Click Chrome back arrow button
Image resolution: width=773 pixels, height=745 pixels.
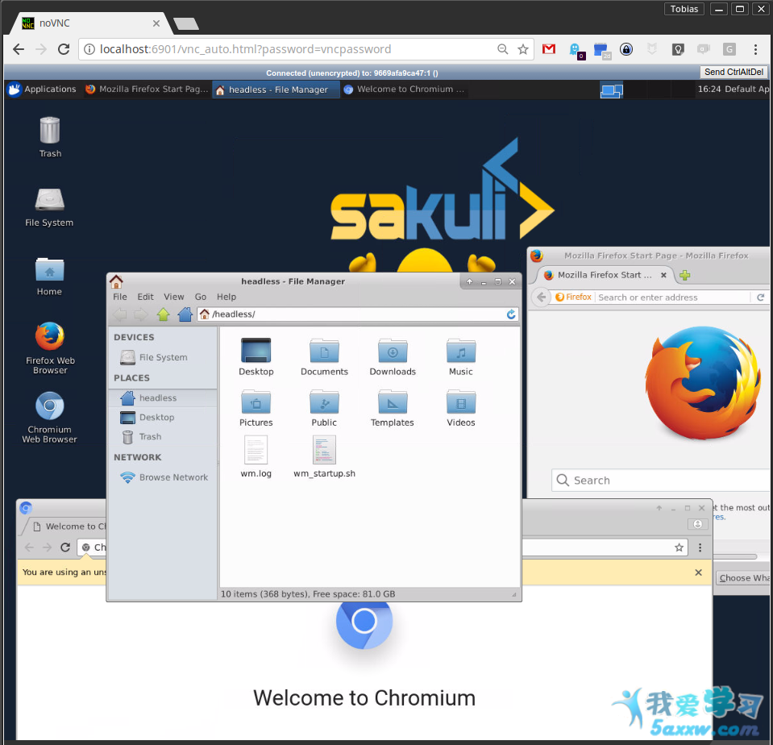click(x=19, y=49)
